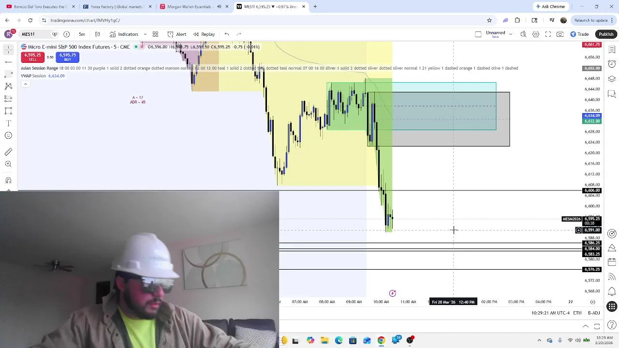Select the VWAP Session indicator label
The width and height of the screenshot is (619, 348).
pos(33,76)
